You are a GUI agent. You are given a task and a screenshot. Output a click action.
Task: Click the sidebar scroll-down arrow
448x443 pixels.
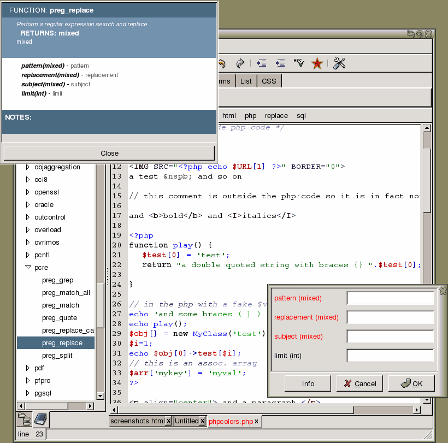tap(100, 395)
